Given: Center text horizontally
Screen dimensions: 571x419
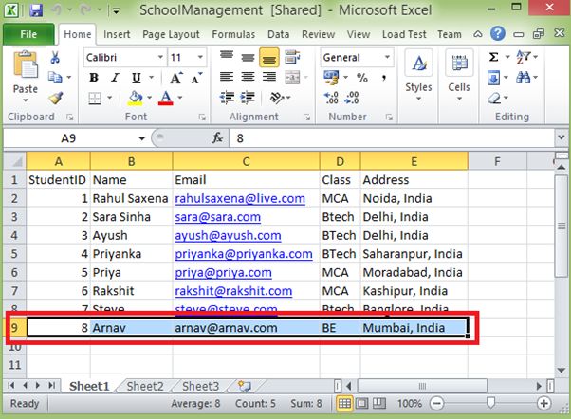Looking at the screenshot, I should tap(248, 77).
